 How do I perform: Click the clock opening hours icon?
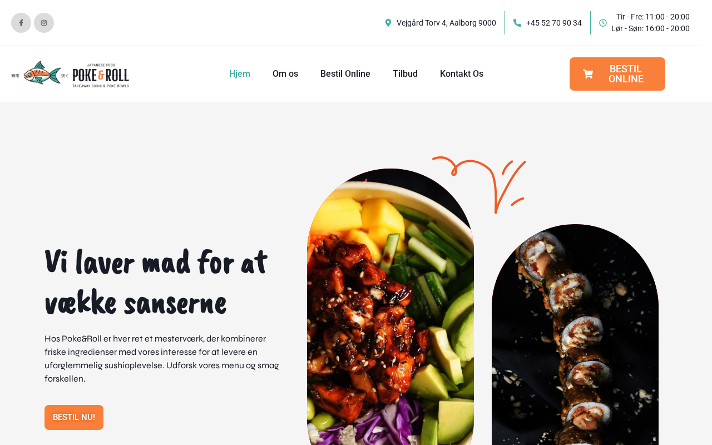pyautogui.click(x=603, y=23)
